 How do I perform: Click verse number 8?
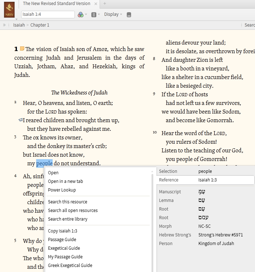(x=154, y=59)
